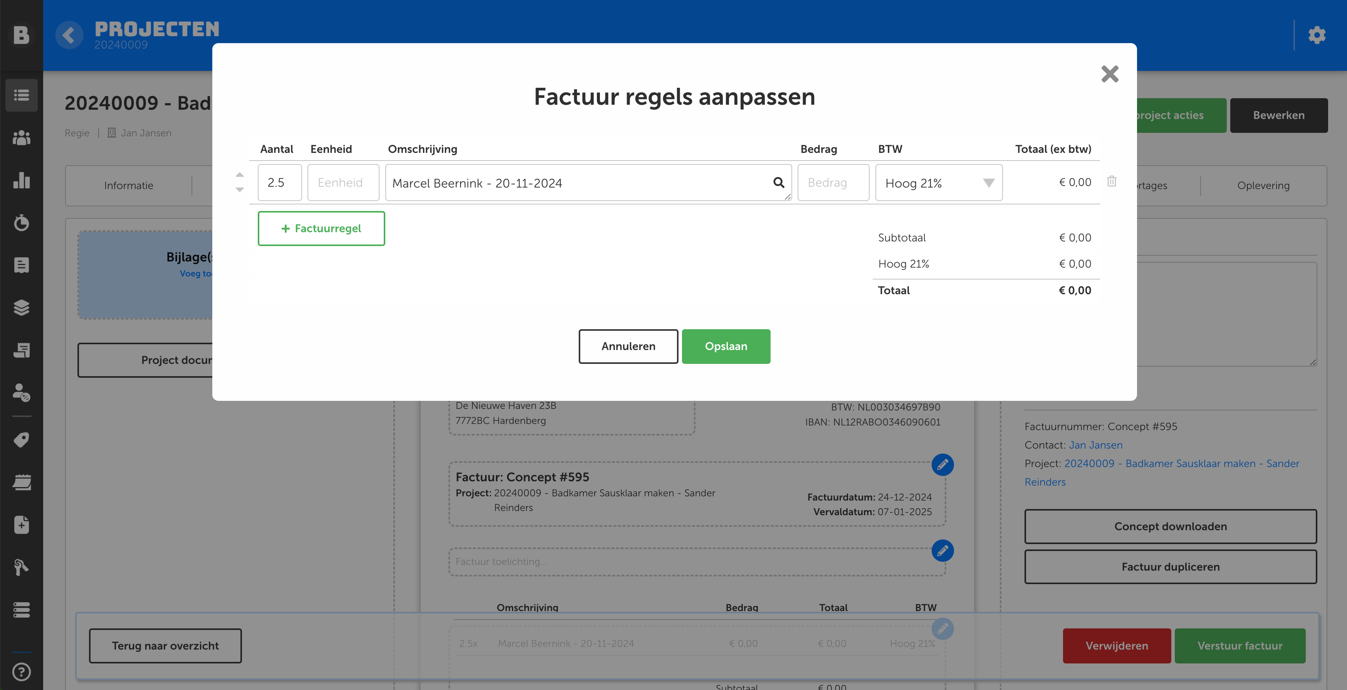1347x690 pixels.
Task: Click Annuleren to cancel editing
Action: (x=628, y=346)
